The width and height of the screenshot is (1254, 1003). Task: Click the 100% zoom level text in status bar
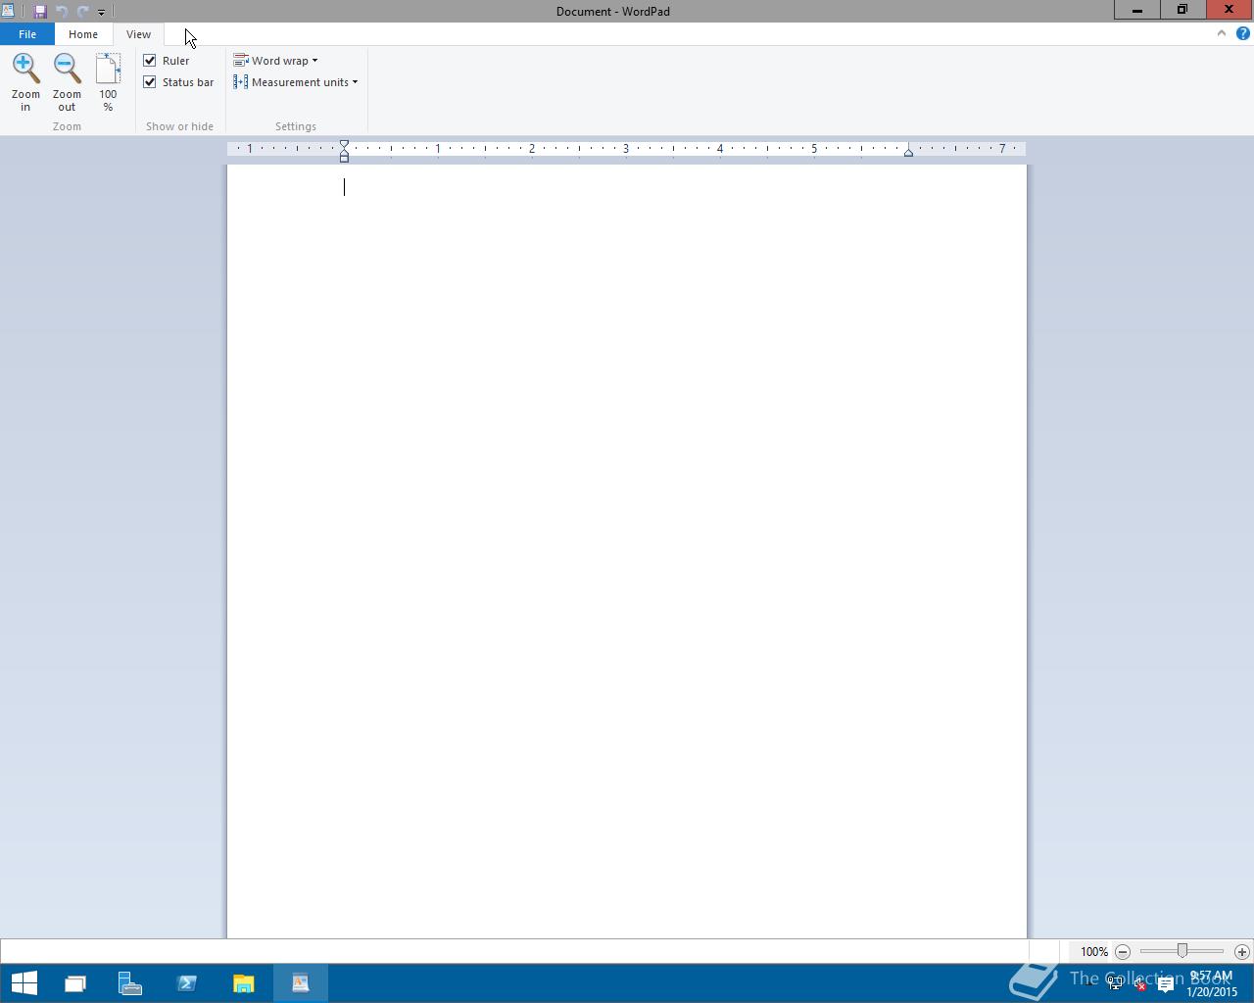coord(1094,951)
